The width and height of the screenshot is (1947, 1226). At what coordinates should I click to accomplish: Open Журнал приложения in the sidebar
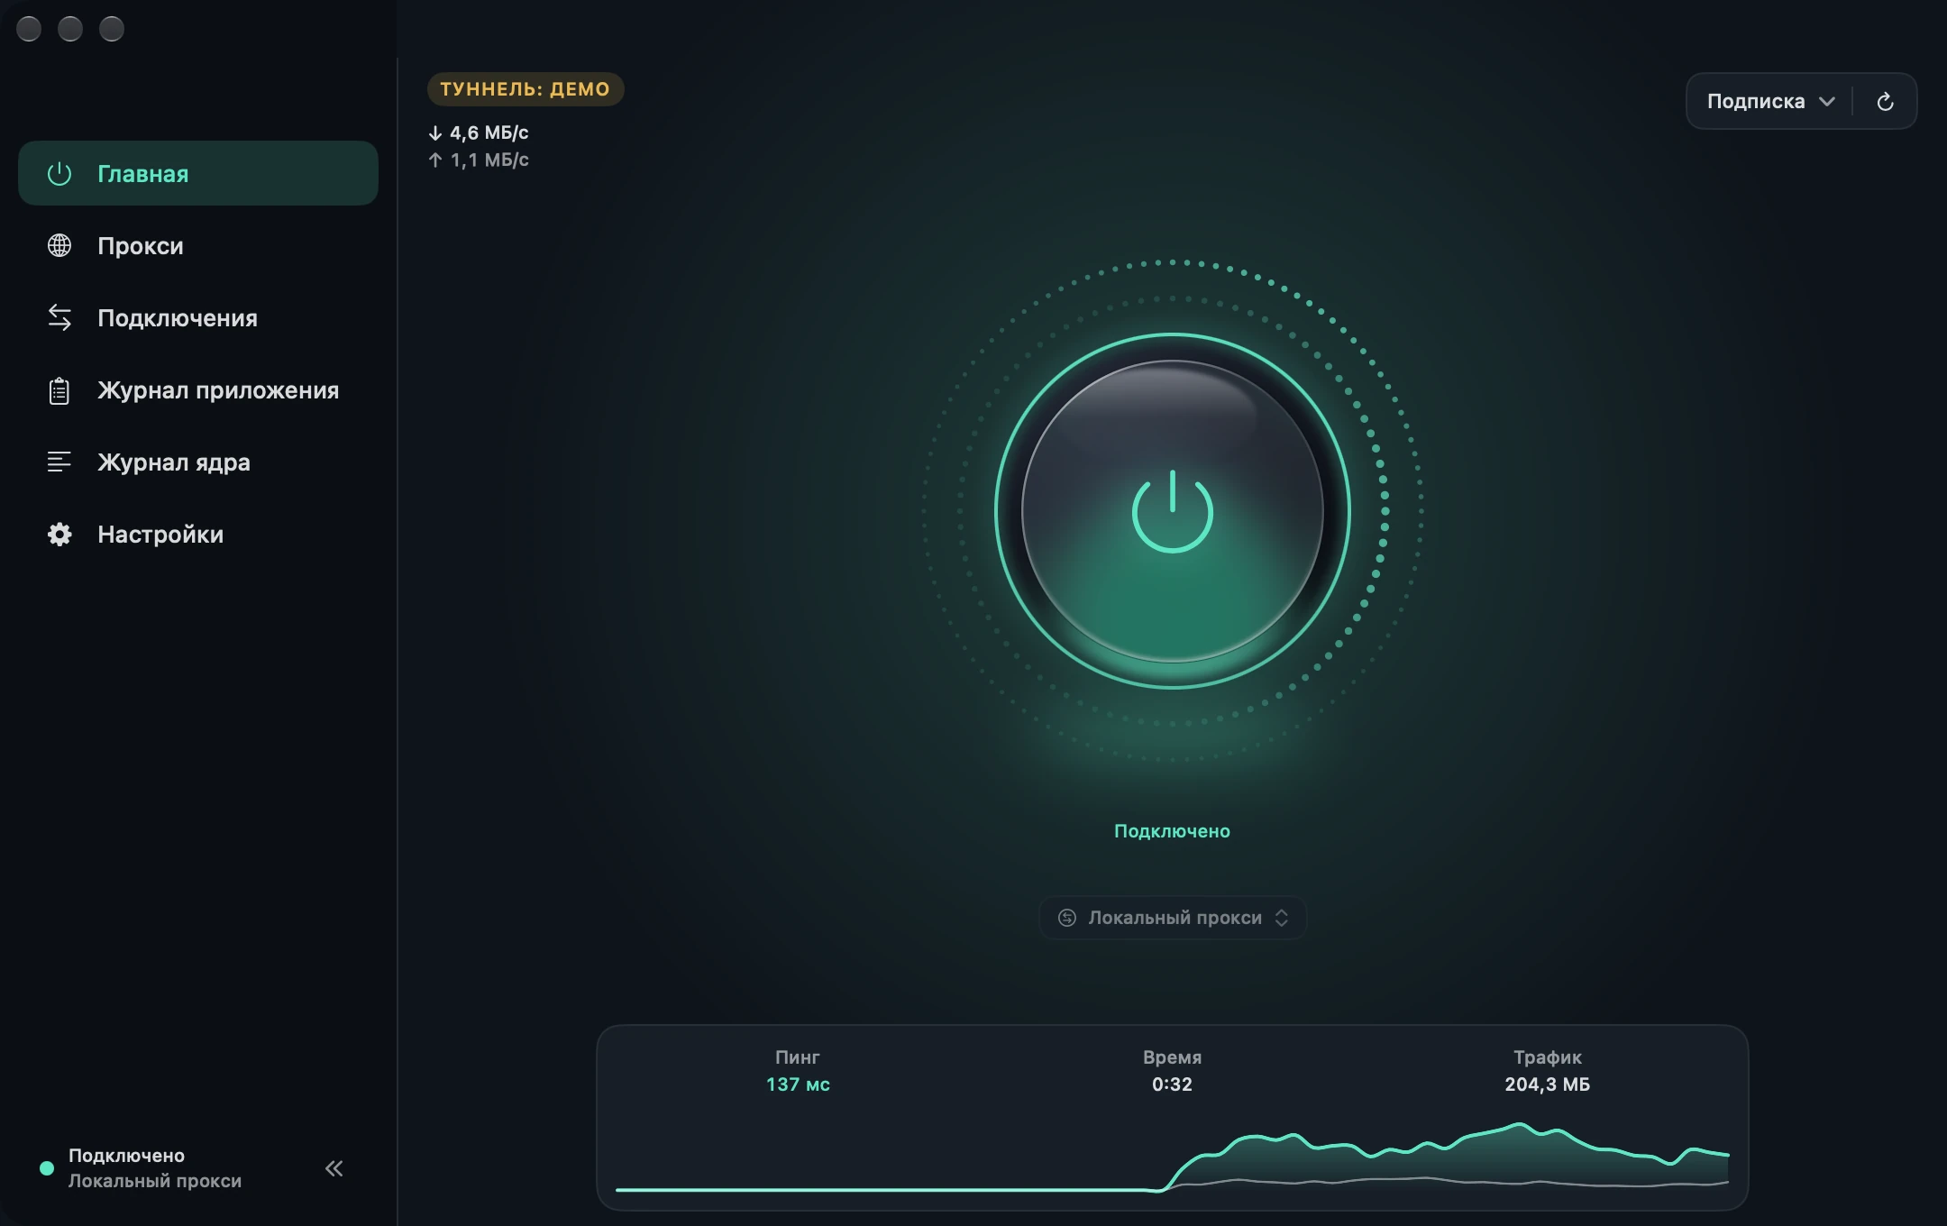click(x=198, y=389)
